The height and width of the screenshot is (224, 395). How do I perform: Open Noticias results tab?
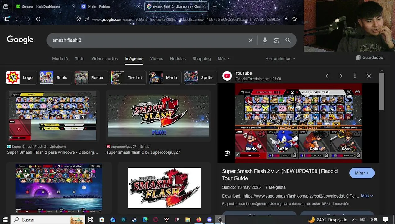(x=178, y=58)
